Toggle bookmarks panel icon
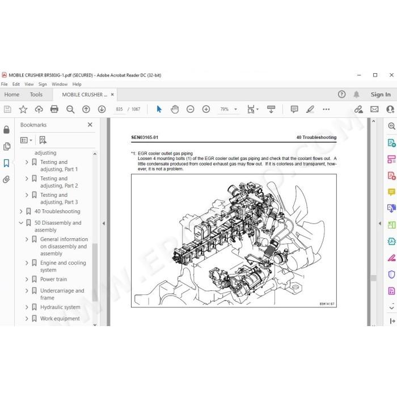The height and width of the screenshot is (397, 397). coord(7,163)
